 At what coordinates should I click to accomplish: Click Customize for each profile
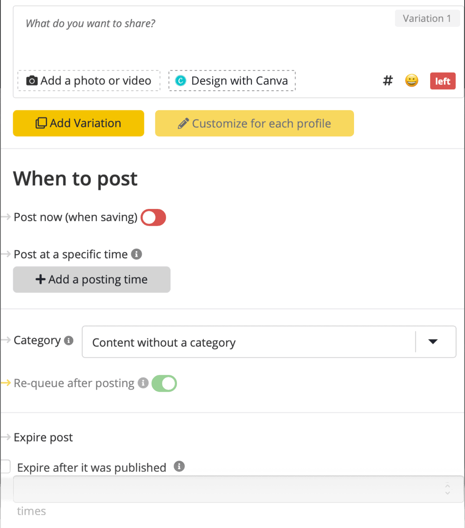pyautogui.click(x=255, y=123)
